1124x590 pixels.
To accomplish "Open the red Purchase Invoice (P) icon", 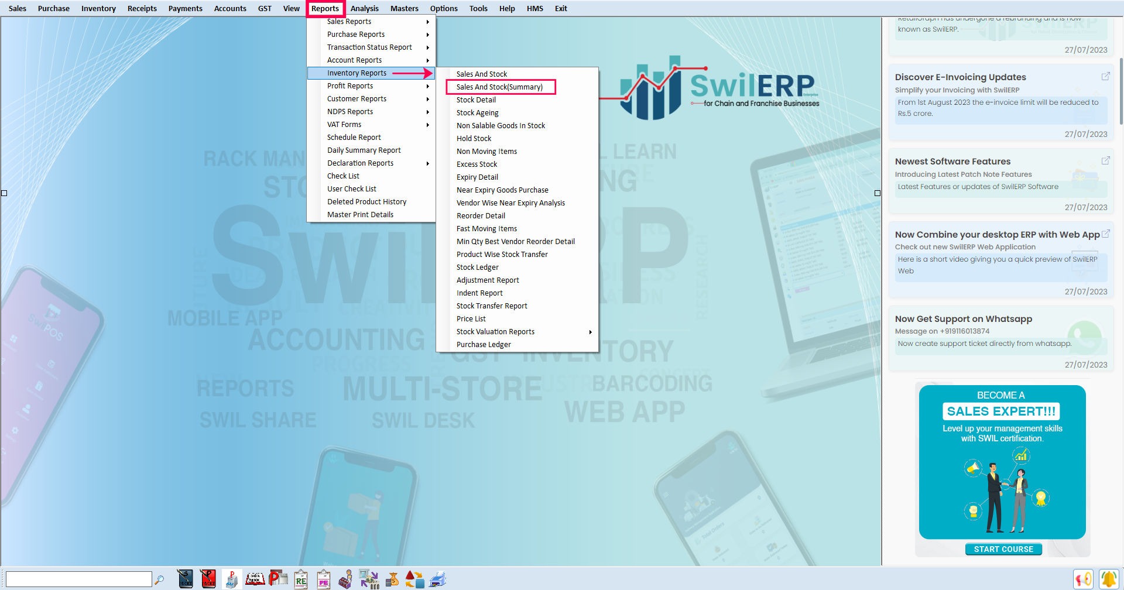I will (x=208, y=579).
